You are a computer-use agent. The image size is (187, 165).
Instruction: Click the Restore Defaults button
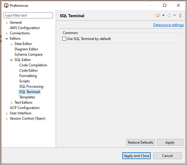[140, 142]
